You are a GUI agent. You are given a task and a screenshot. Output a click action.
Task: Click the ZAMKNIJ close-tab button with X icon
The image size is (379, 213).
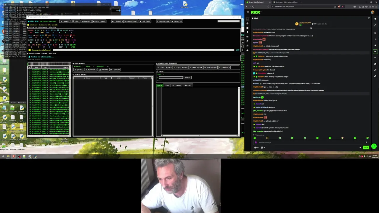[x=224, y=67]
